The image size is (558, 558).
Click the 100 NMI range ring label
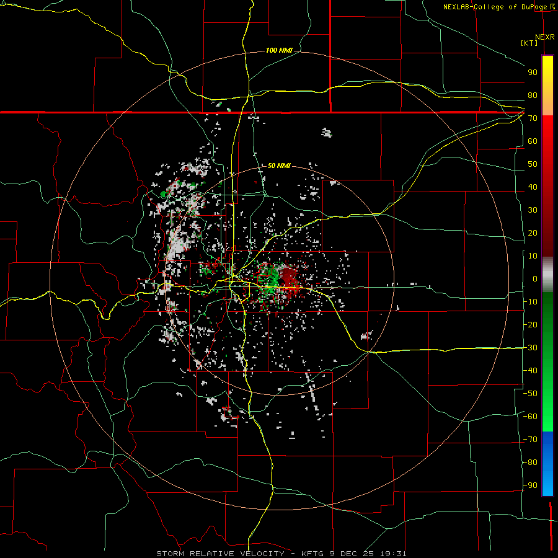click(x=279, y=50)
